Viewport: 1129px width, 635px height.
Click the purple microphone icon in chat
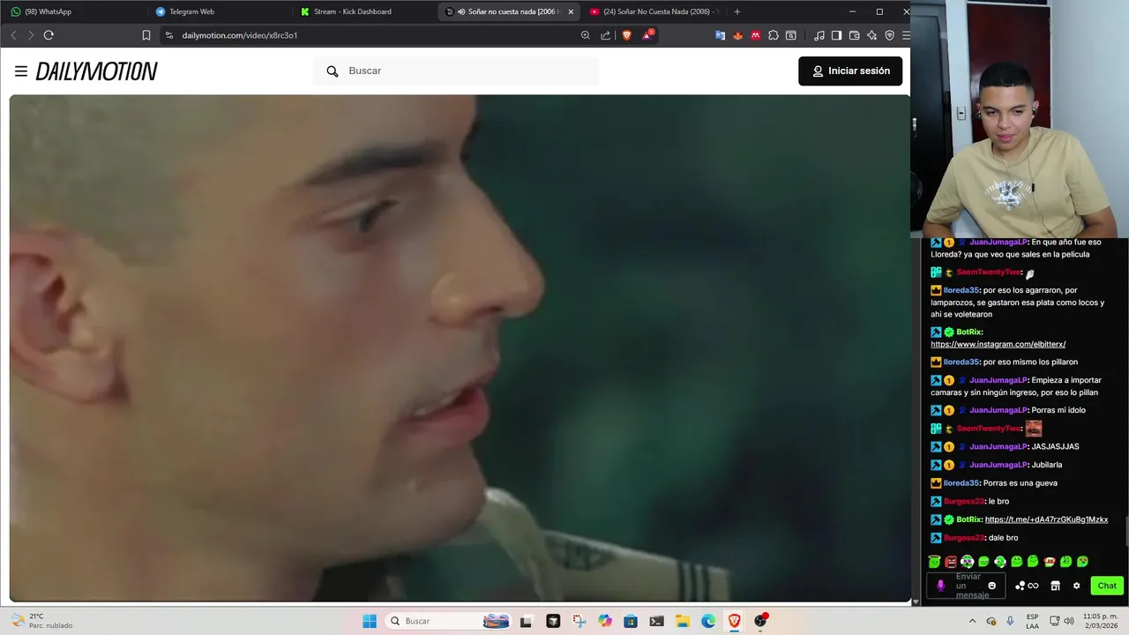[940, 586]
